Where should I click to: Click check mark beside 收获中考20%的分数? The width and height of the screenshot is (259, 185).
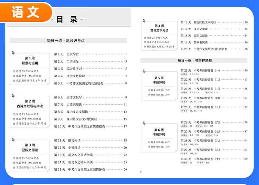point(15,118)
